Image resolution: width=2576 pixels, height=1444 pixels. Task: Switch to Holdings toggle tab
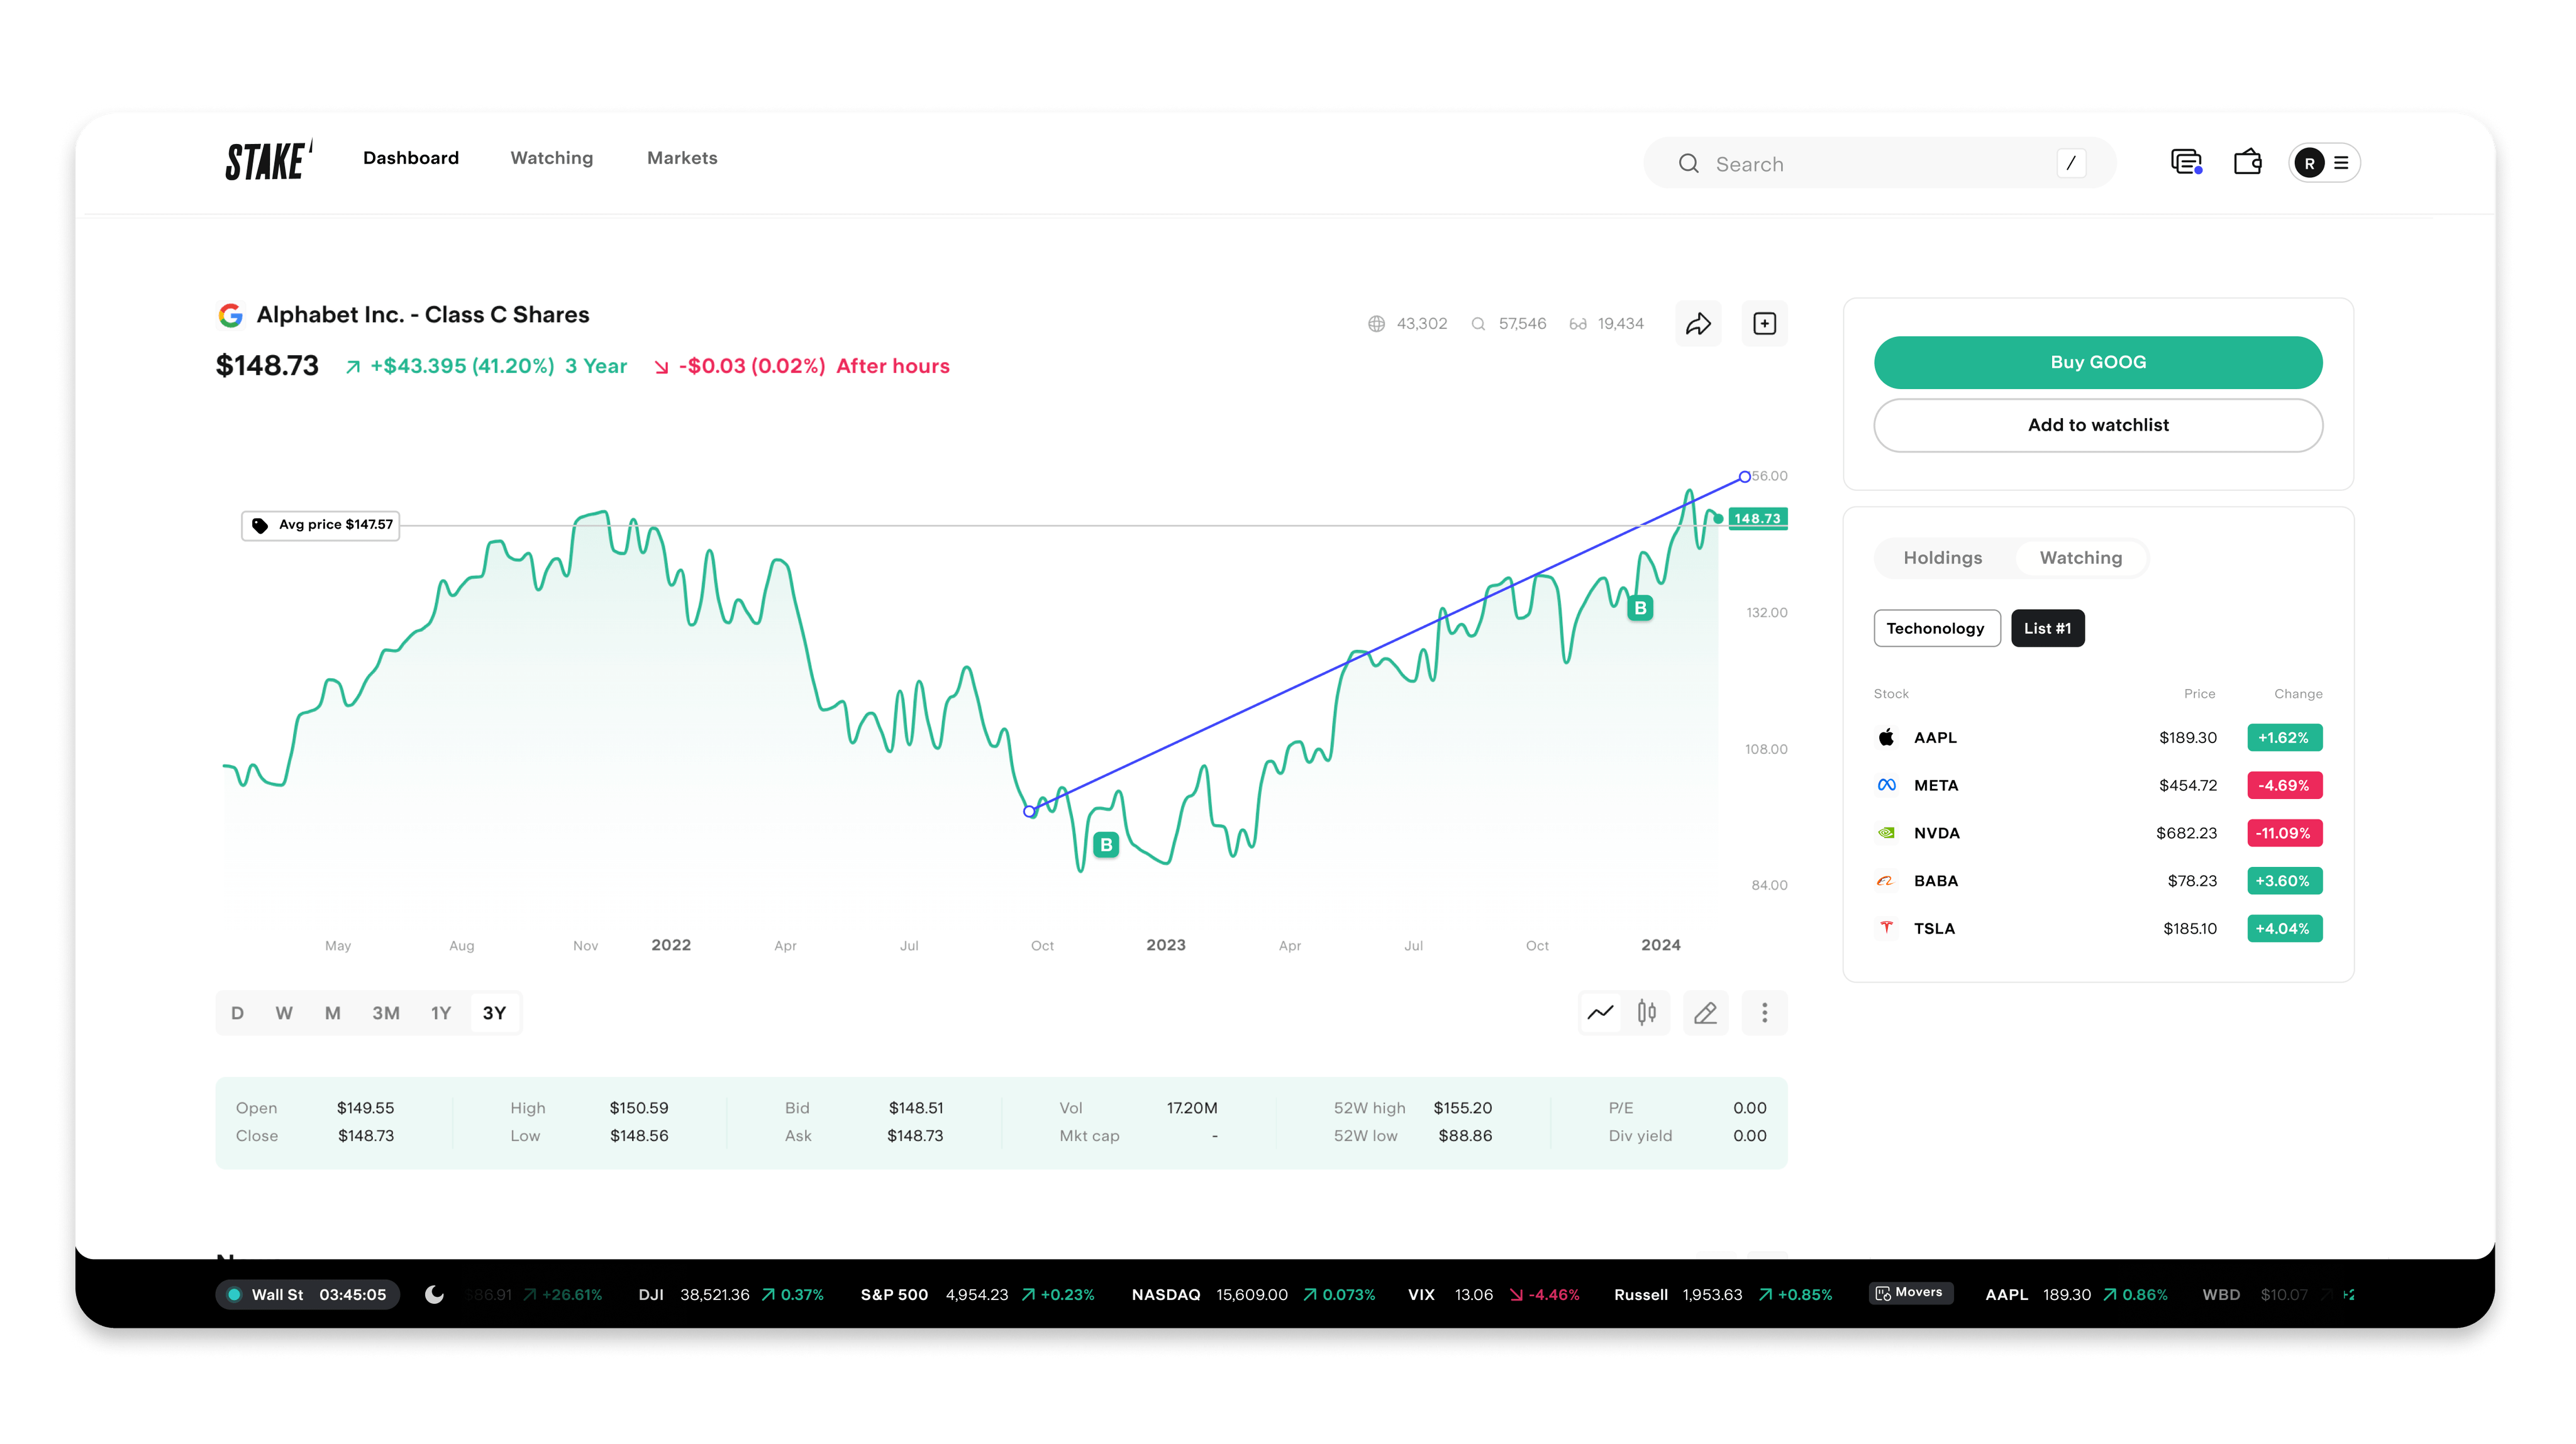[x=1942, y=558]
